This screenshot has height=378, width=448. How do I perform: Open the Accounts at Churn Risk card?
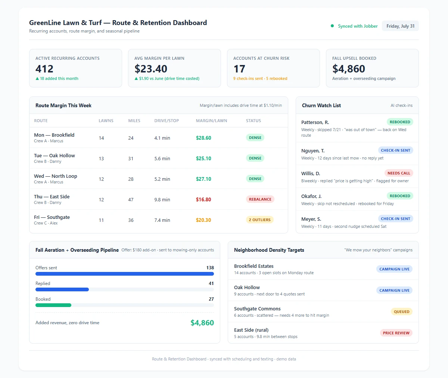(x=273, y=68)
